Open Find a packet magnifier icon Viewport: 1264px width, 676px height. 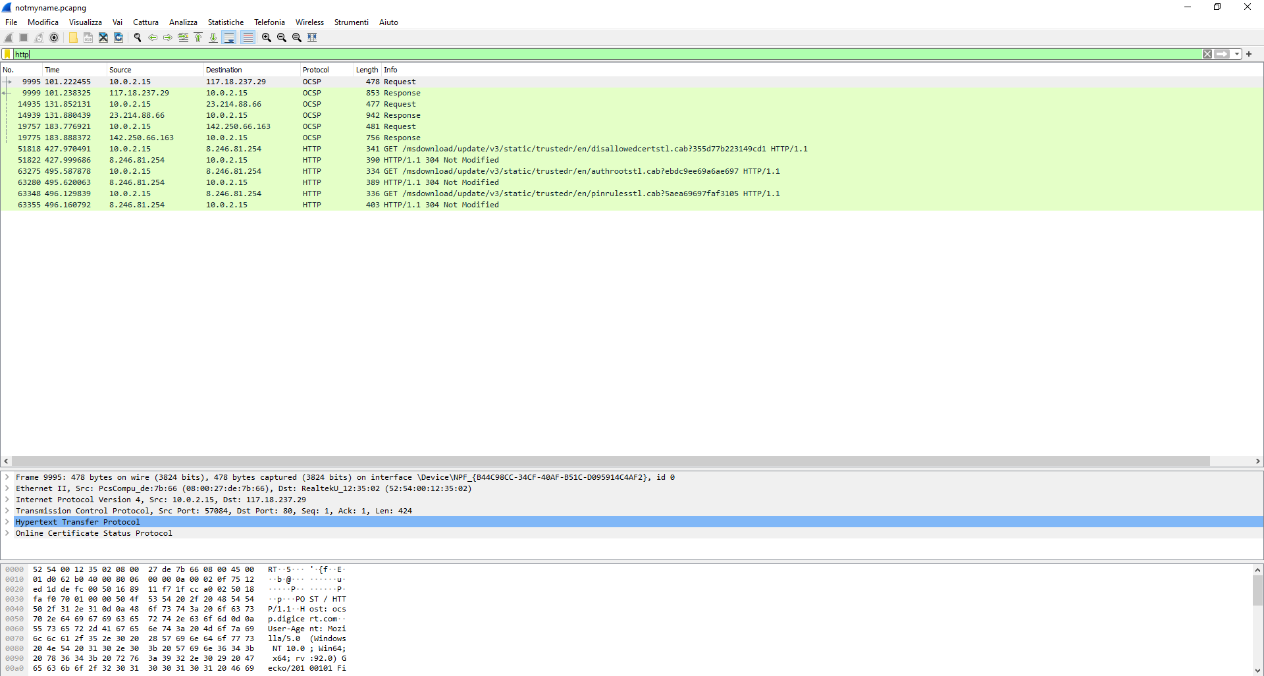pyautogui.click(x=138, y=38)
